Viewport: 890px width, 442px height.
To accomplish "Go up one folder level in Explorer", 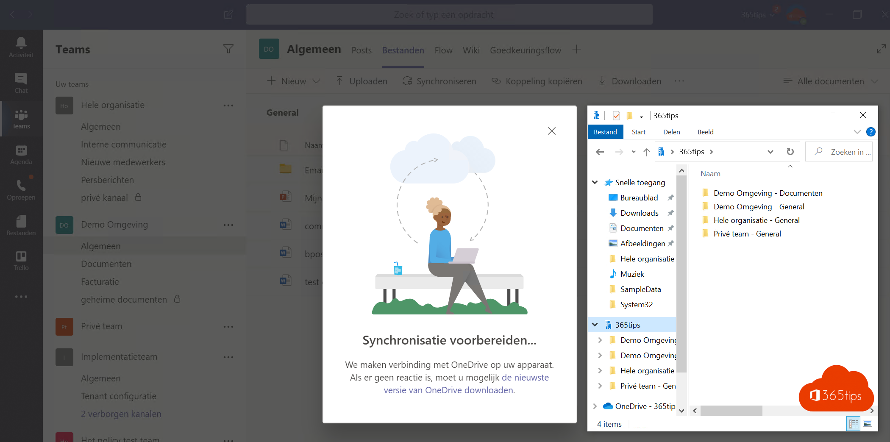I will click(x=646, y=152).
